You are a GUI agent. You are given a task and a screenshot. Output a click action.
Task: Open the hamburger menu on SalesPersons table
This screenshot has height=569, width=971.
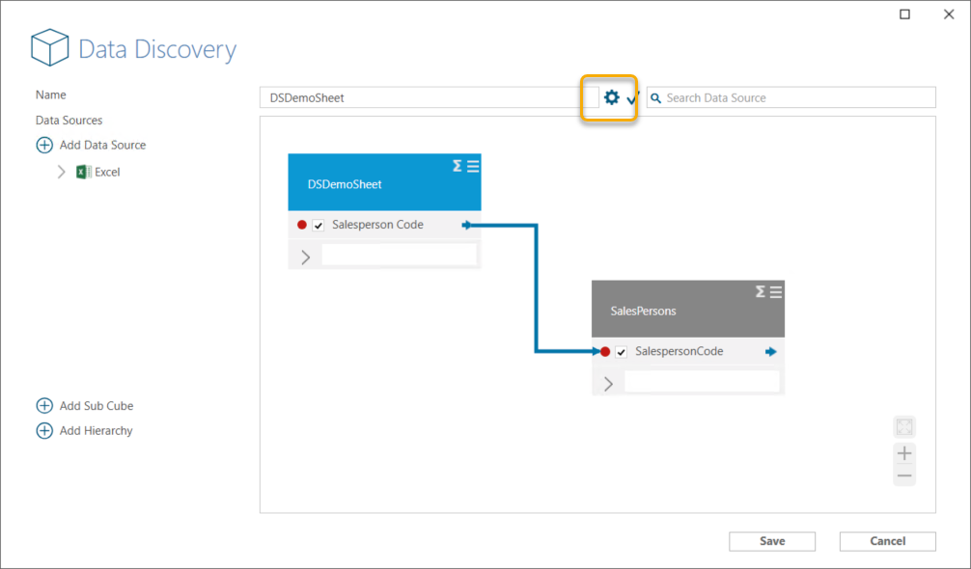[x=776, y=292]
